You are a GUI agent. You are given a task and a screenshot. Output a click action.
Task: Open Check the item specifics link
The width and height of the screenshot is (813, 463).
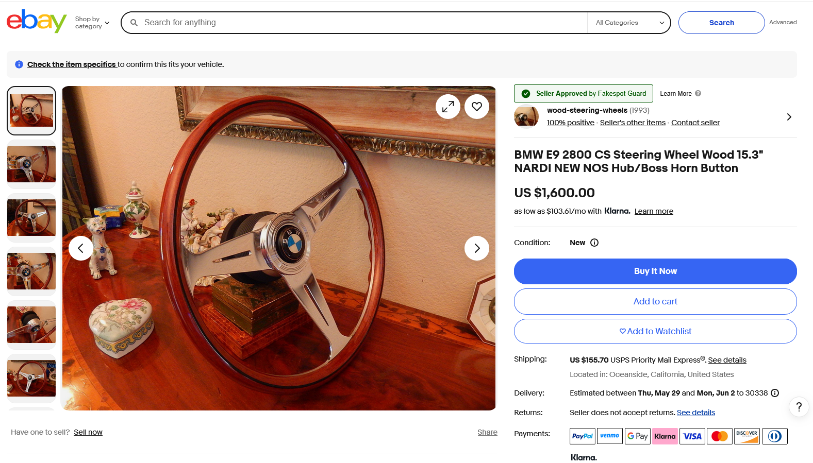(x=72, y=64)
